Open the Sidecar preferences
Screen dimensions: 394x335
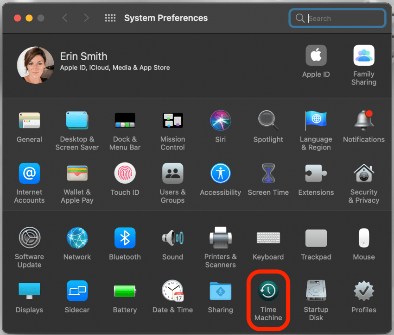coord(77,291)
